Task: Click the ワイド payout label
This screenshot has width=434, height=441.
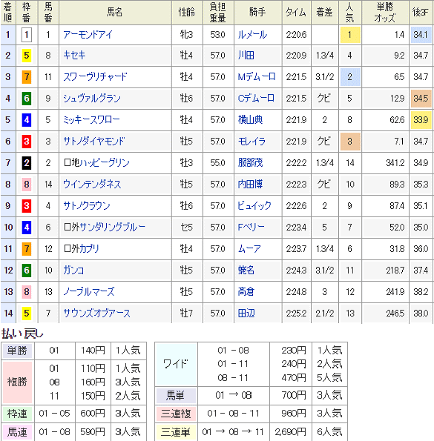Action: [x=176, y=364]
